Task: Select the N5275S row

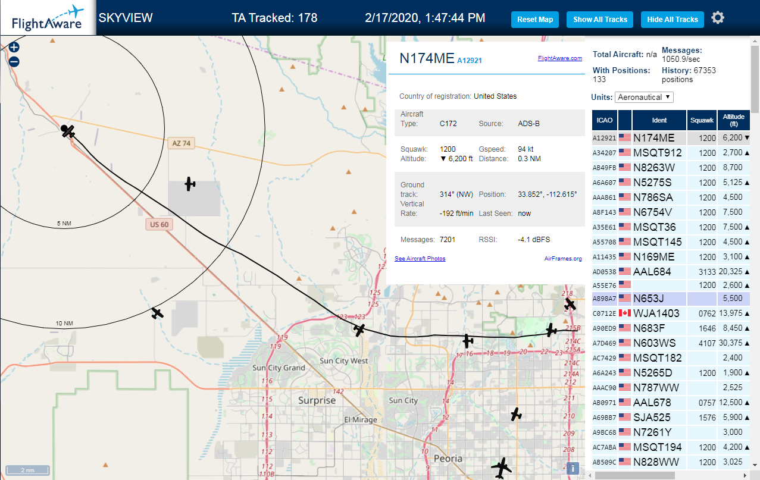Action: pyautogui.click(x=671, y=183)
